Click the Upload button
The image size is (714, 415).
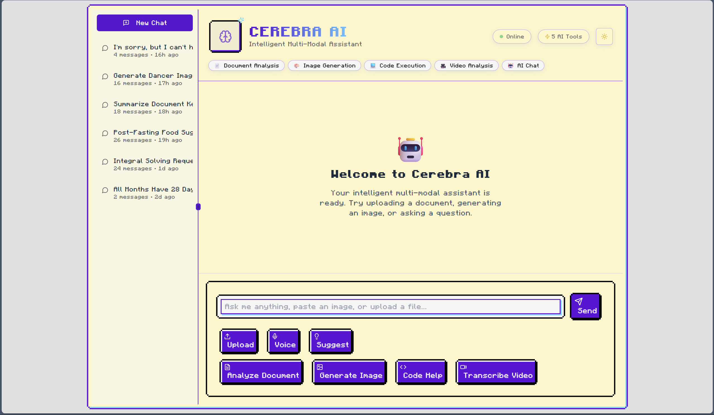(239, 341)
